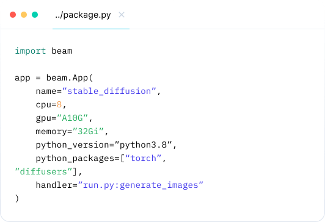Click the "stable_diffusion" name string
This screenshot has width=325, height=222.
tap(109, 91)
